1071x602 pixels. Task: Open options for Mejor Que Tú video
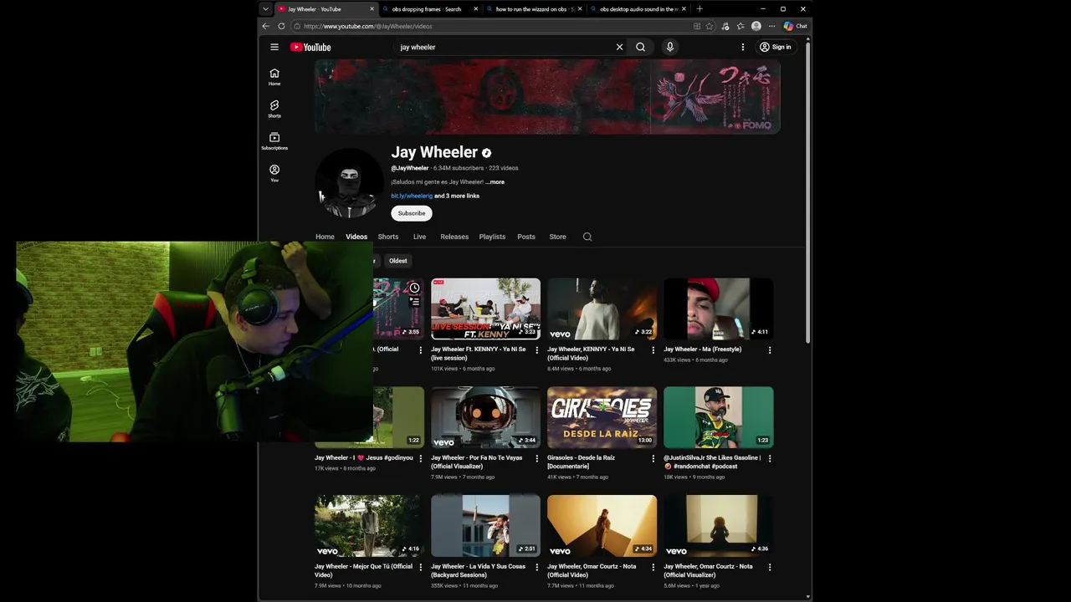point(421,567)
